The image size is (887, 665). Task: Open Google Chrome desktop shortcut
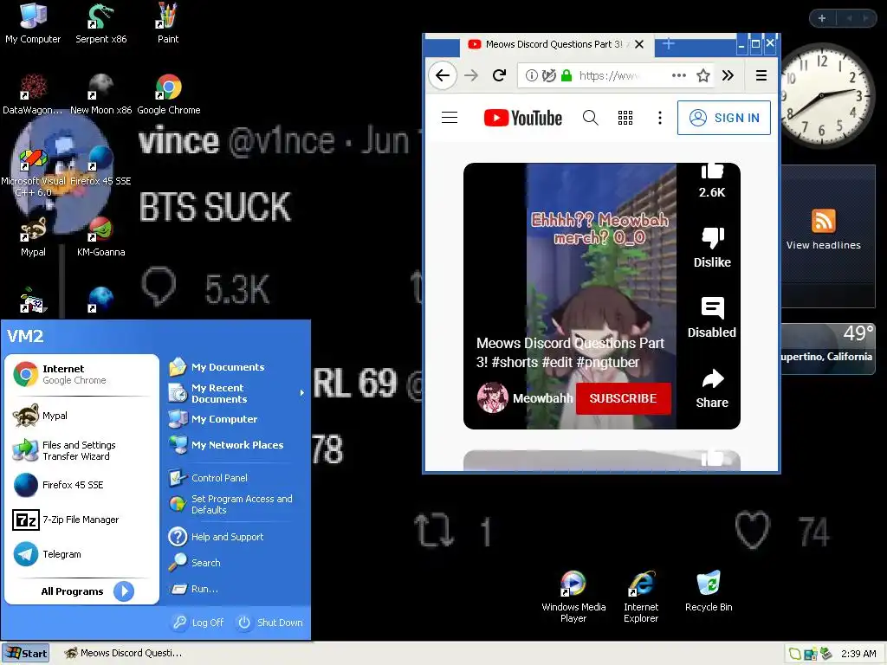(169, 94)
